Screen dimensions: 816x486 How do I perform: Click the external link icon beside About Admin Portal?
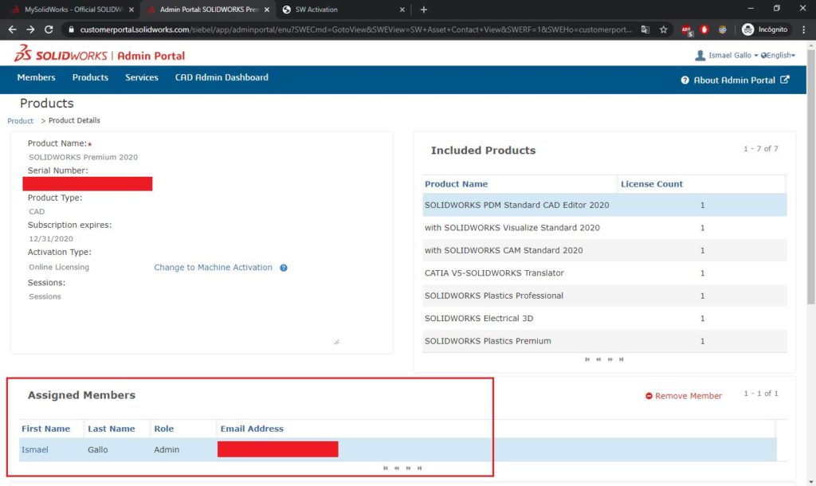(785, 80)
